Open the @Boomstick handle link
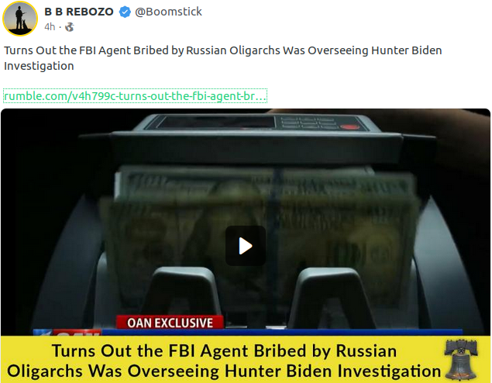This screenshot has width=492, height=383. coord(168,12)
